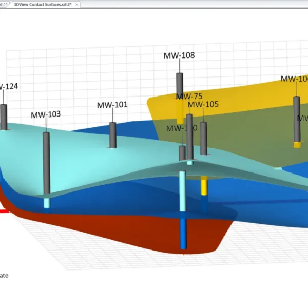Screen dimensions: 308x308
Task: Click the blue borehole segment inside the red surface
Action: (183, 234)
